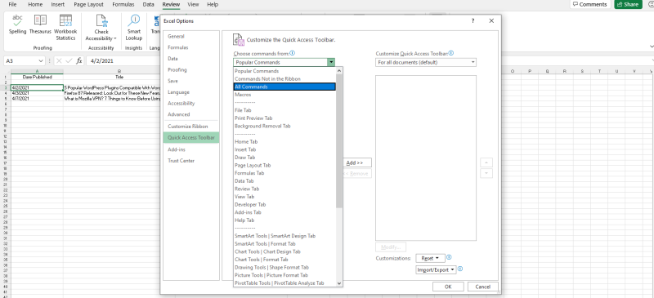Select Background Removal Tab option
This screenshot has width=654, height=298.
284,126
